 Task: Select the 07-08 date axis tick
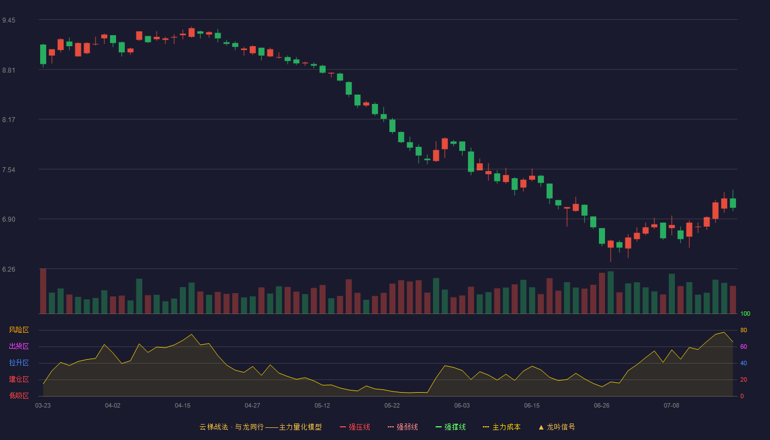pyautogui.click(x=672, y=405)
